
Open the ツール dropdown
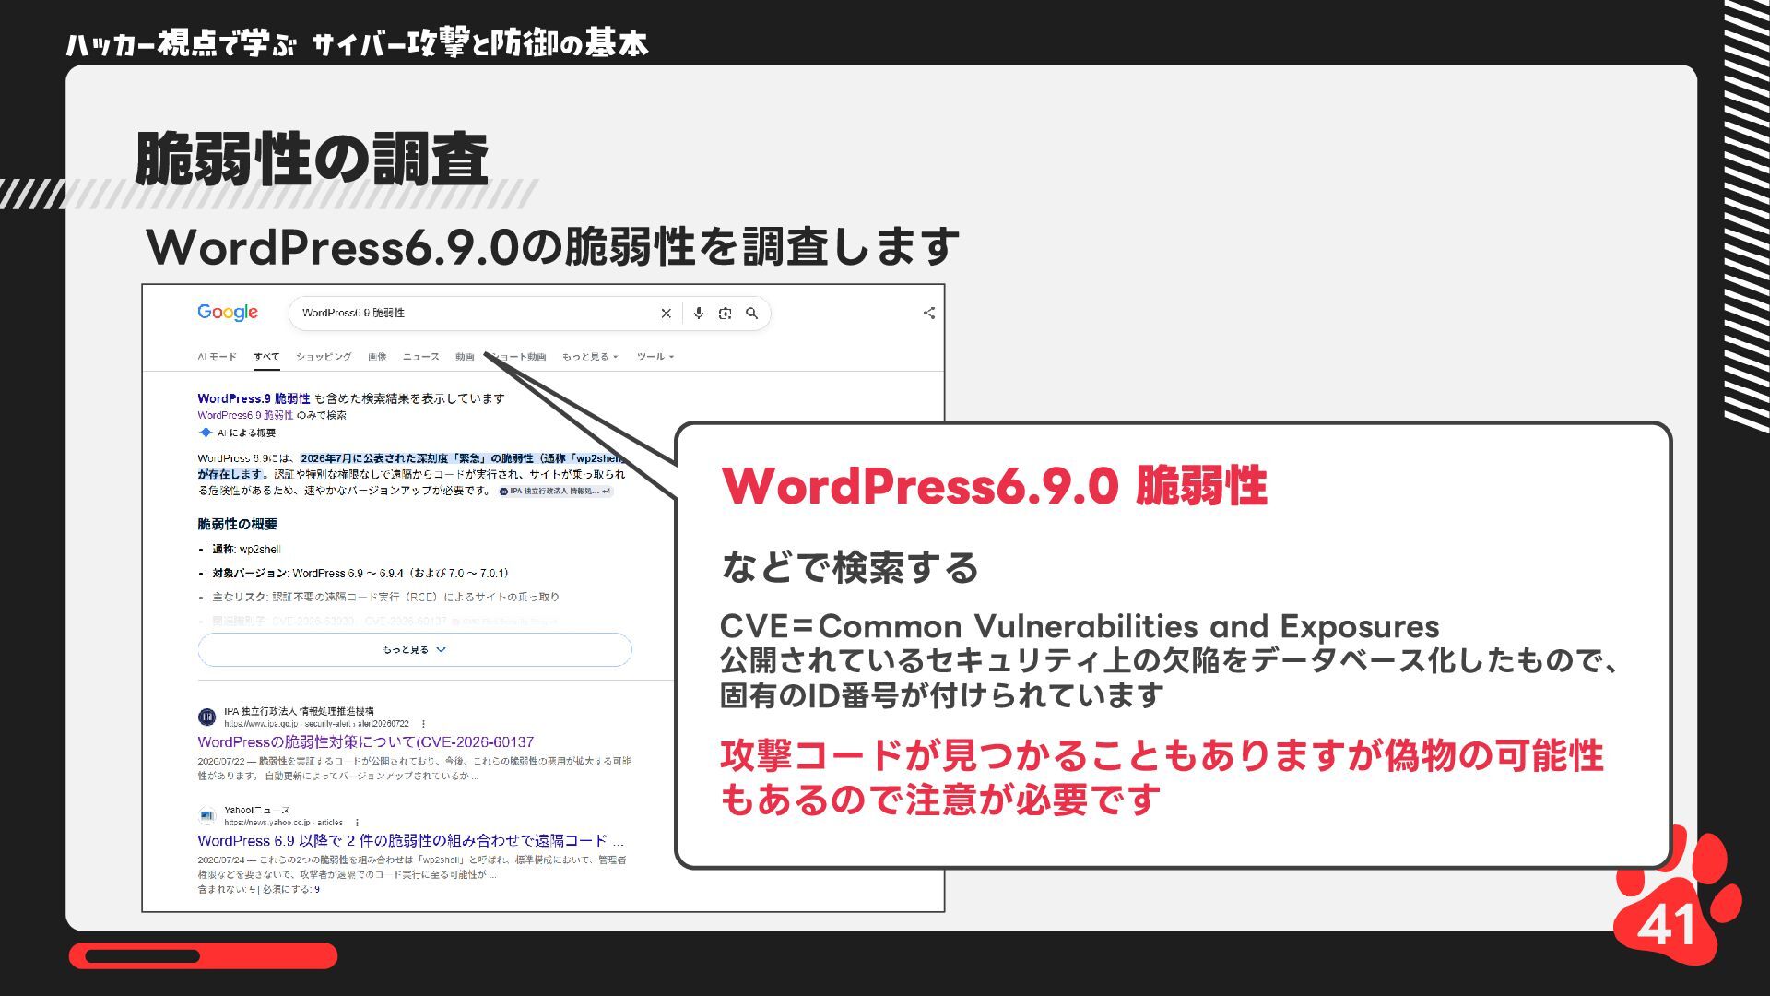tap(655, 357)
